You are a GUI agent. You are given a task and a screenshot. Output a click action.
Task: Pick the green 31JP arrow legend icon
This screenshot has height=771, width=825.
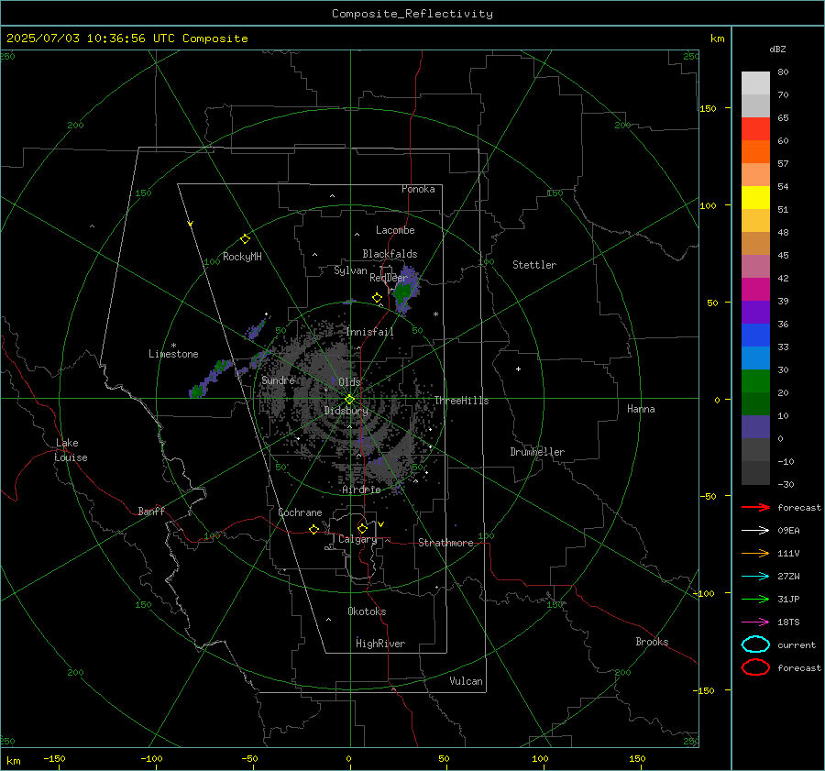pos(755,599)
